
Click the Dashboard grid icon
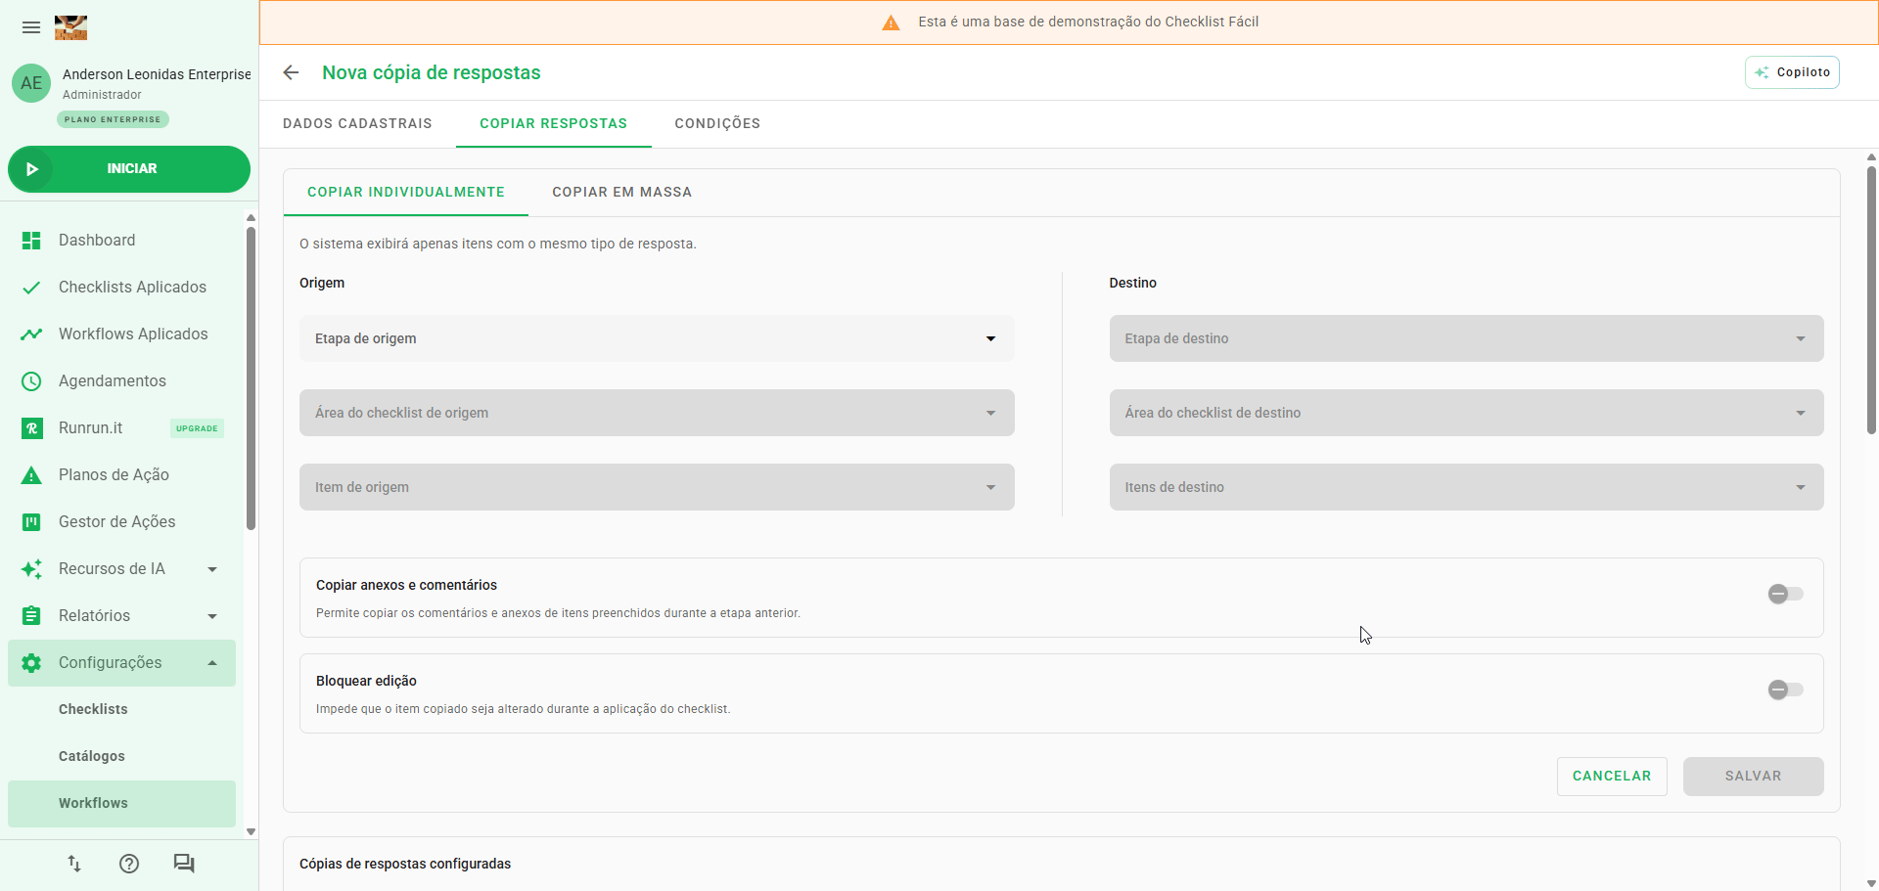(31, 241)
